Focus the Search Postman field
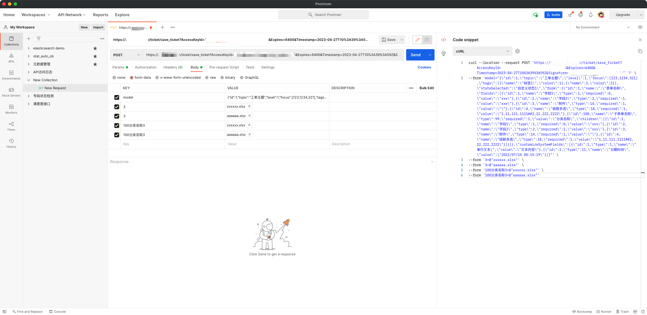This screenshot has width=647, height=315. click(323, 15)
